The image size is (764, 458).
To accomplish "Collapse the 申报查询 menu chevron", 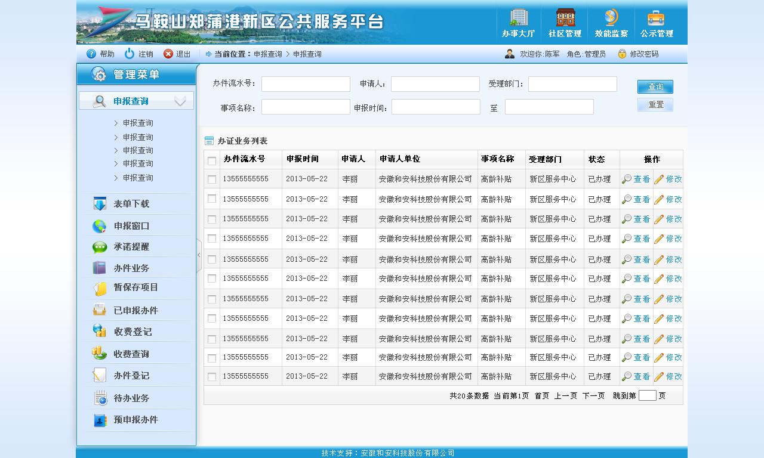I will (x=180, y=101).
